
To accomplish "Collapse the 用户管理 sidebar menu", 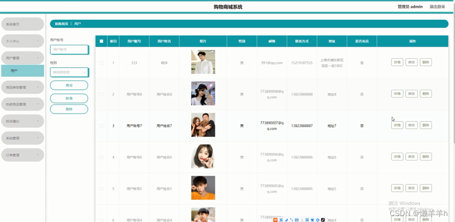I will click(22, 58).
